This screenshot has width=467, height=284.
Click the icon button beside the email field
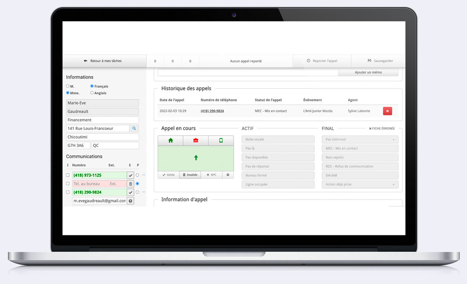click(130, 201)
